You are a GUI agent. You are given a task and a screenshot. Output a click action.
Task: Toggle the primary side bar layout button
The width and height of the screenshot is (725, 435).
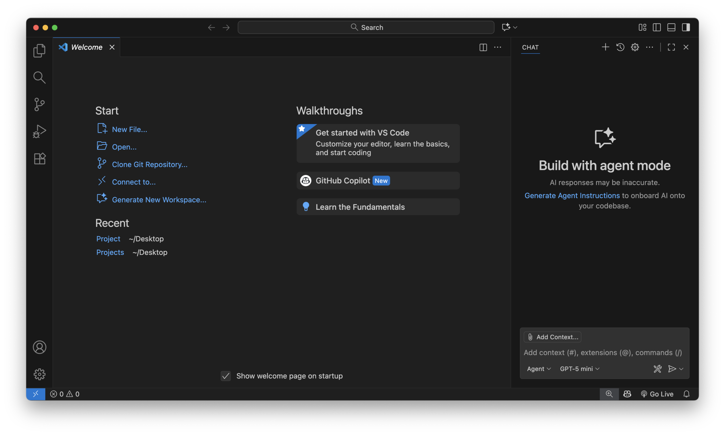pyautogui.click(x=657, y=27)
